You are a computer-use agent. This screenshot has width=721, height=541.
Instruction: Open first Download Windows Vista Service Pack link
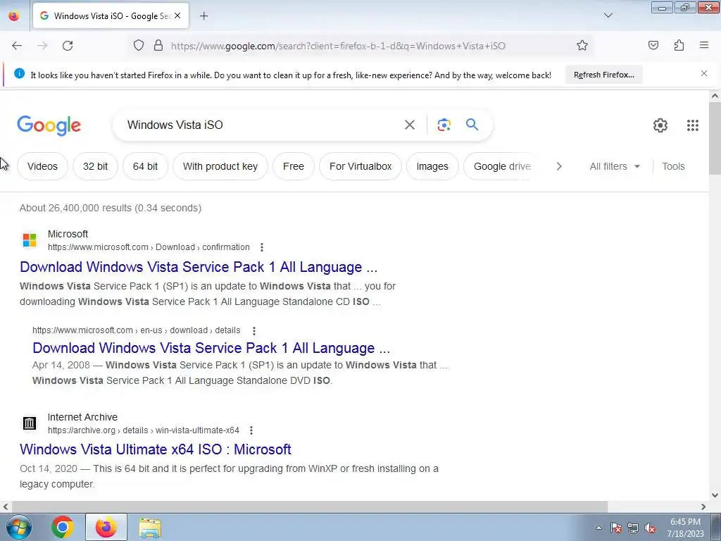[198, 267]
